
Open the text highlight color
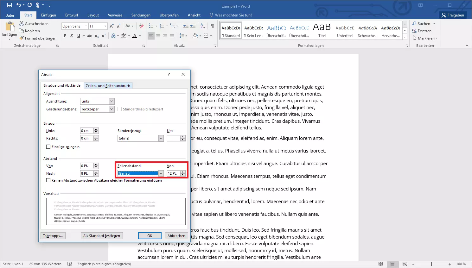(124, 36)
